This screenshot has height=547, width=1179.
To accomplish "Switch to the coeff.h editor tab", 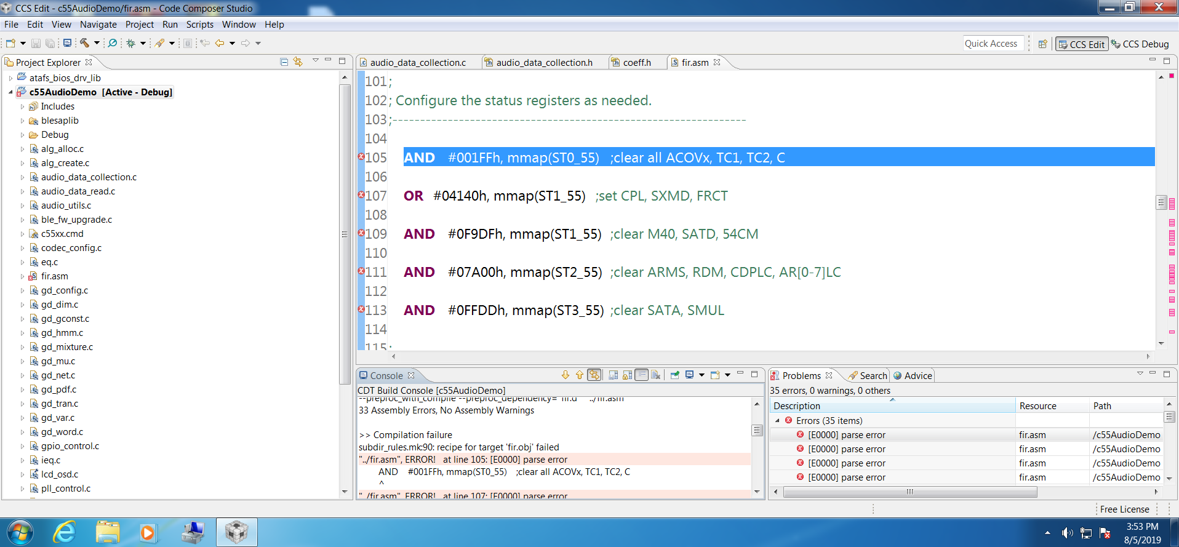I will point(636,62).
